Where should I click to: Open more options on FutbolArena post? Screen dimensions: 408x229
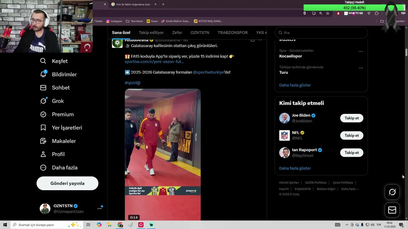pos(260,40)
